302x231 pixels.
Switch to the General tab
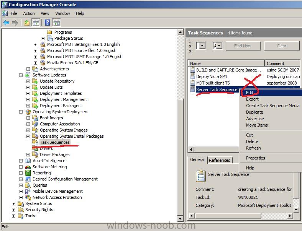197,159
